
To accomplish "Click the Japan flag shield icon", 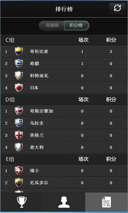I will point(19,88).
